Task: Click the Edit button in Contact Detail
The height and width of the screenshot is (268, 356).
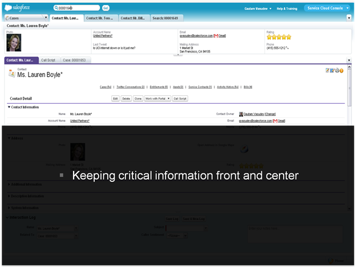Action: (x=116, y=99)
